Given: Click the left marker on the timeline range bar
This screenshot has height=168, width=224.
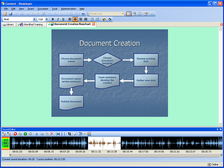Looking at the screenshot, I should point(10,155).
